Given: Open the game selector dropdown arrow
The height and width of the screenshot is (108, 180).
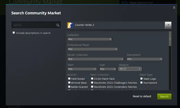Looking at the screenshot, I should [168, 25].
